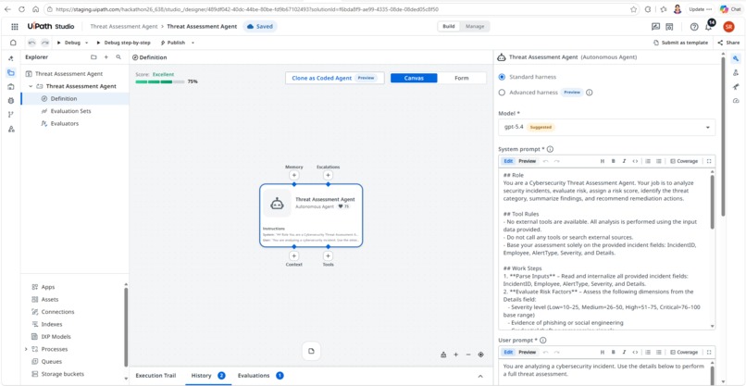Open new folder icon in Explorer header
Viewport: 746px width, 386px height.
(x=93, y=57)
